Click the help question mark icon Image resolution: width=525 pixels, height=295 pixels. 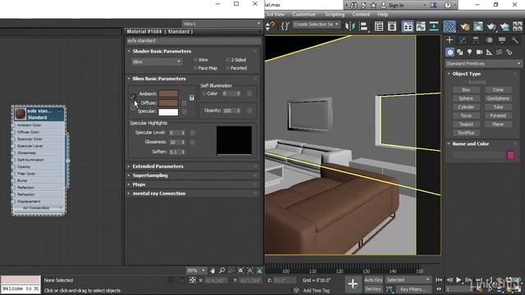pos(448,5)
